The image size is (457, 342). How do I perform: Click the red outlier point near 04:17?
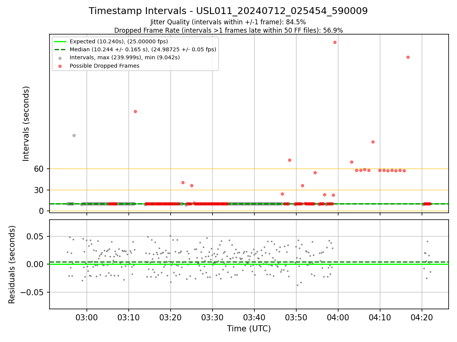[x=408, y=57]
